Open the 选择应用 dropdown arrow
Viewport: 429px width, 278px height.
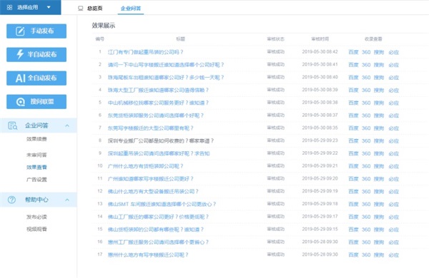(x=49, y=7)
